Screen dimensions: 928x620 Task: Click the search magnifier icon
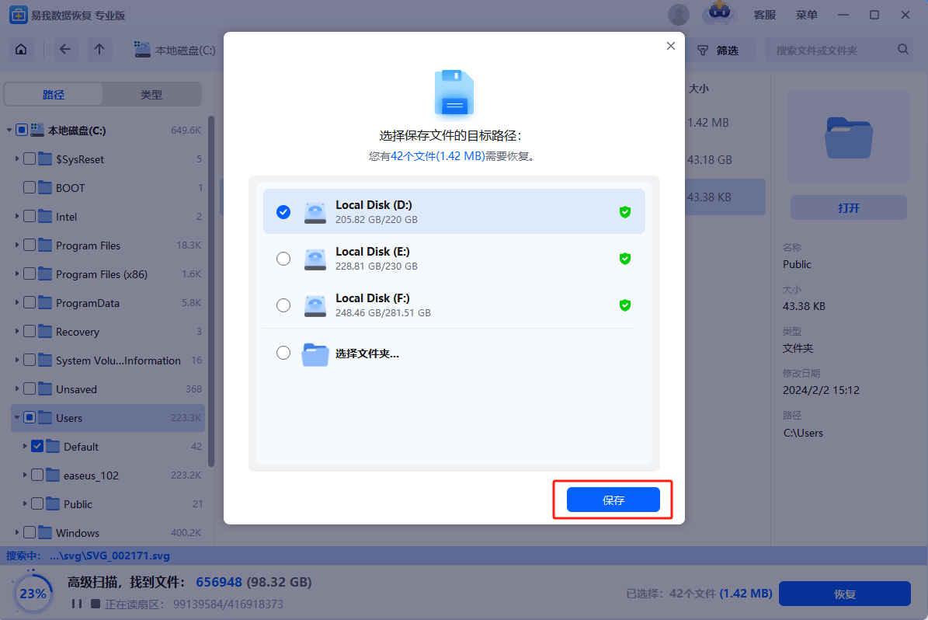903,50
